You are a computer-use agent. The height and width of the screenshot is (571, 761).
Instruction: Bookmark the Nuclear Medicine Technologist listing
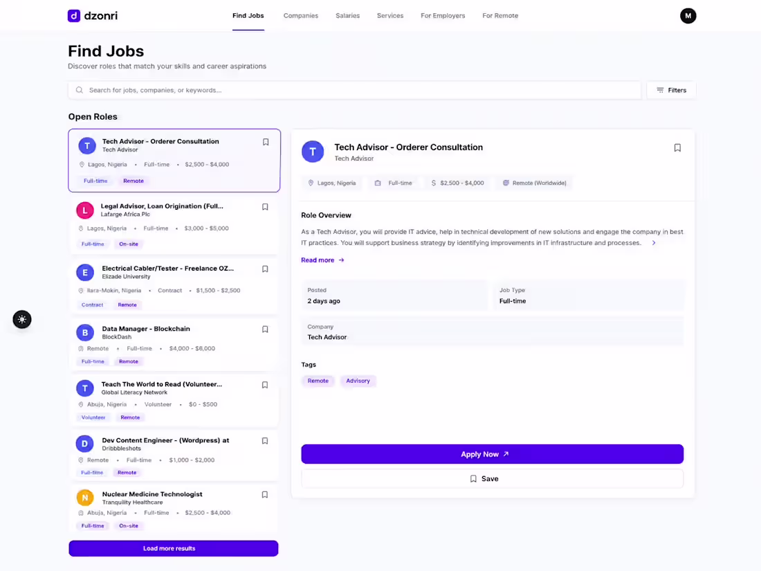265,495
